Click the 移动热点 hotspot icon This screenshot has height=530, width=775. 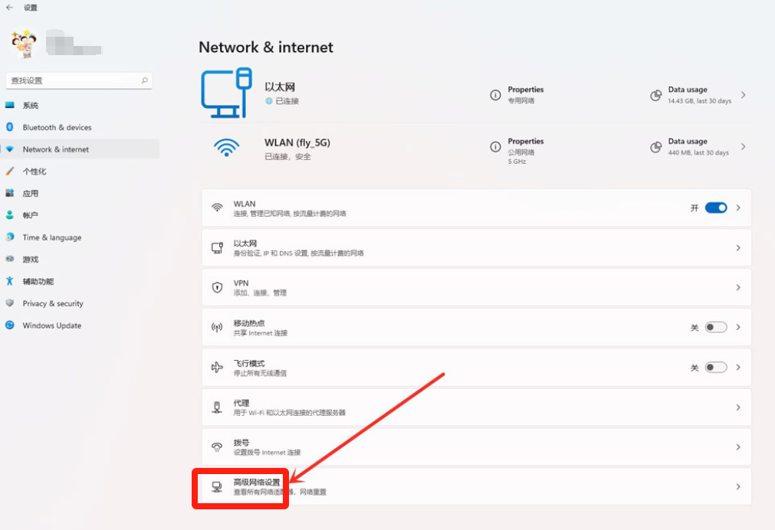tap(217, 327)
